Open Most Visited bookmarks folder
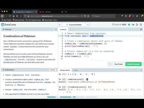 coord(6,20)
